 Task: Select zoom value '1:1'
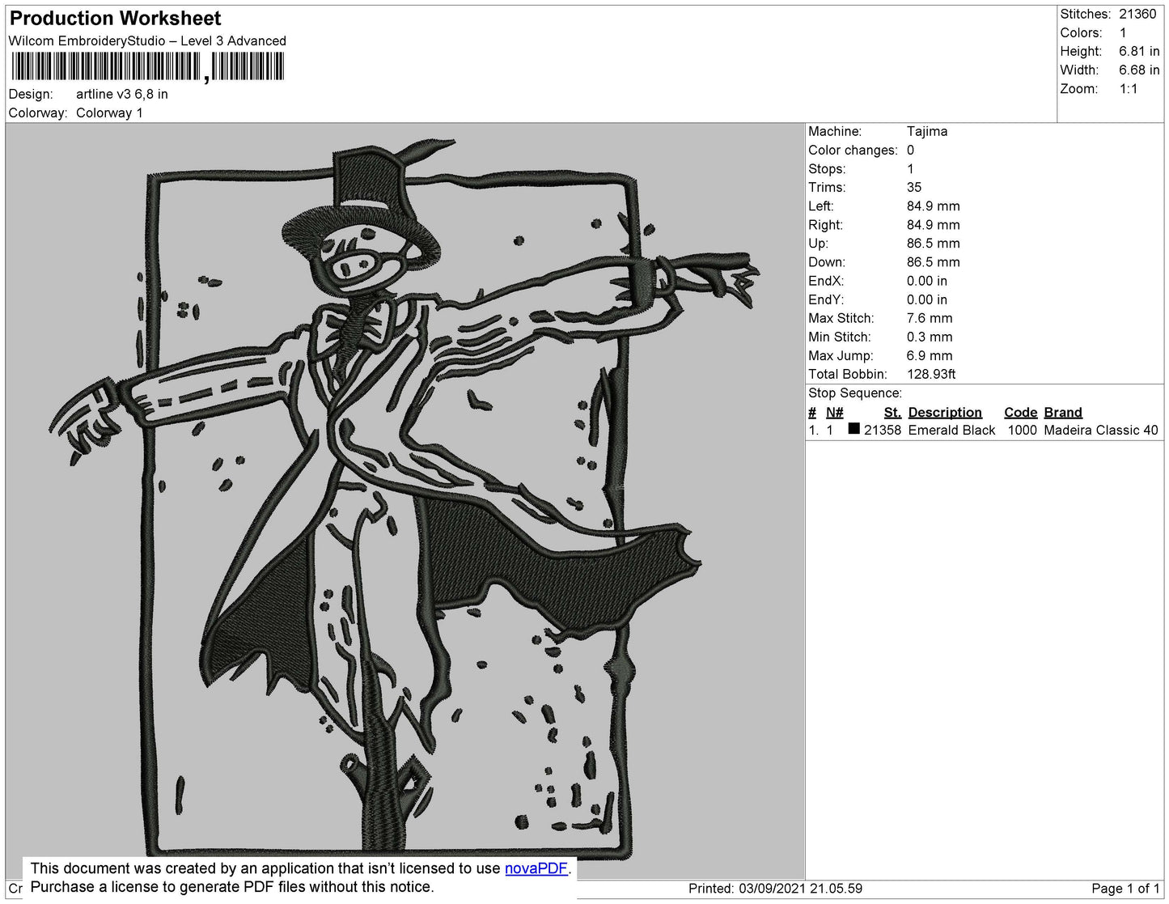(1129, 89)
